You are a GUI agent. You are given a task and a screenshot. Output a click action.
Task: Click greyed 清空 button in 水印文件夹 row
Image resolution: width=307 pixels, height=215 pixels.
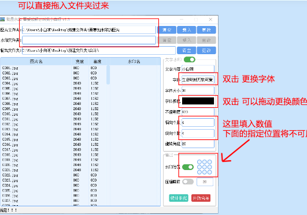tap(167, 40)
